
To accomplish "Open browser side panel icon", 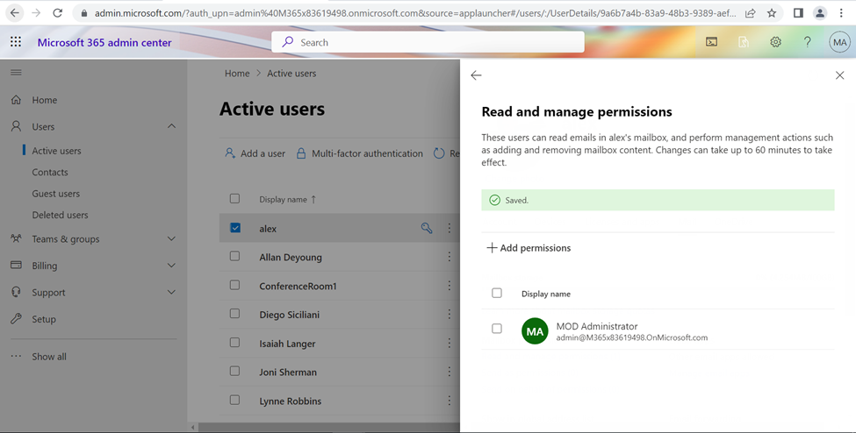I will [x=798, y=12].
